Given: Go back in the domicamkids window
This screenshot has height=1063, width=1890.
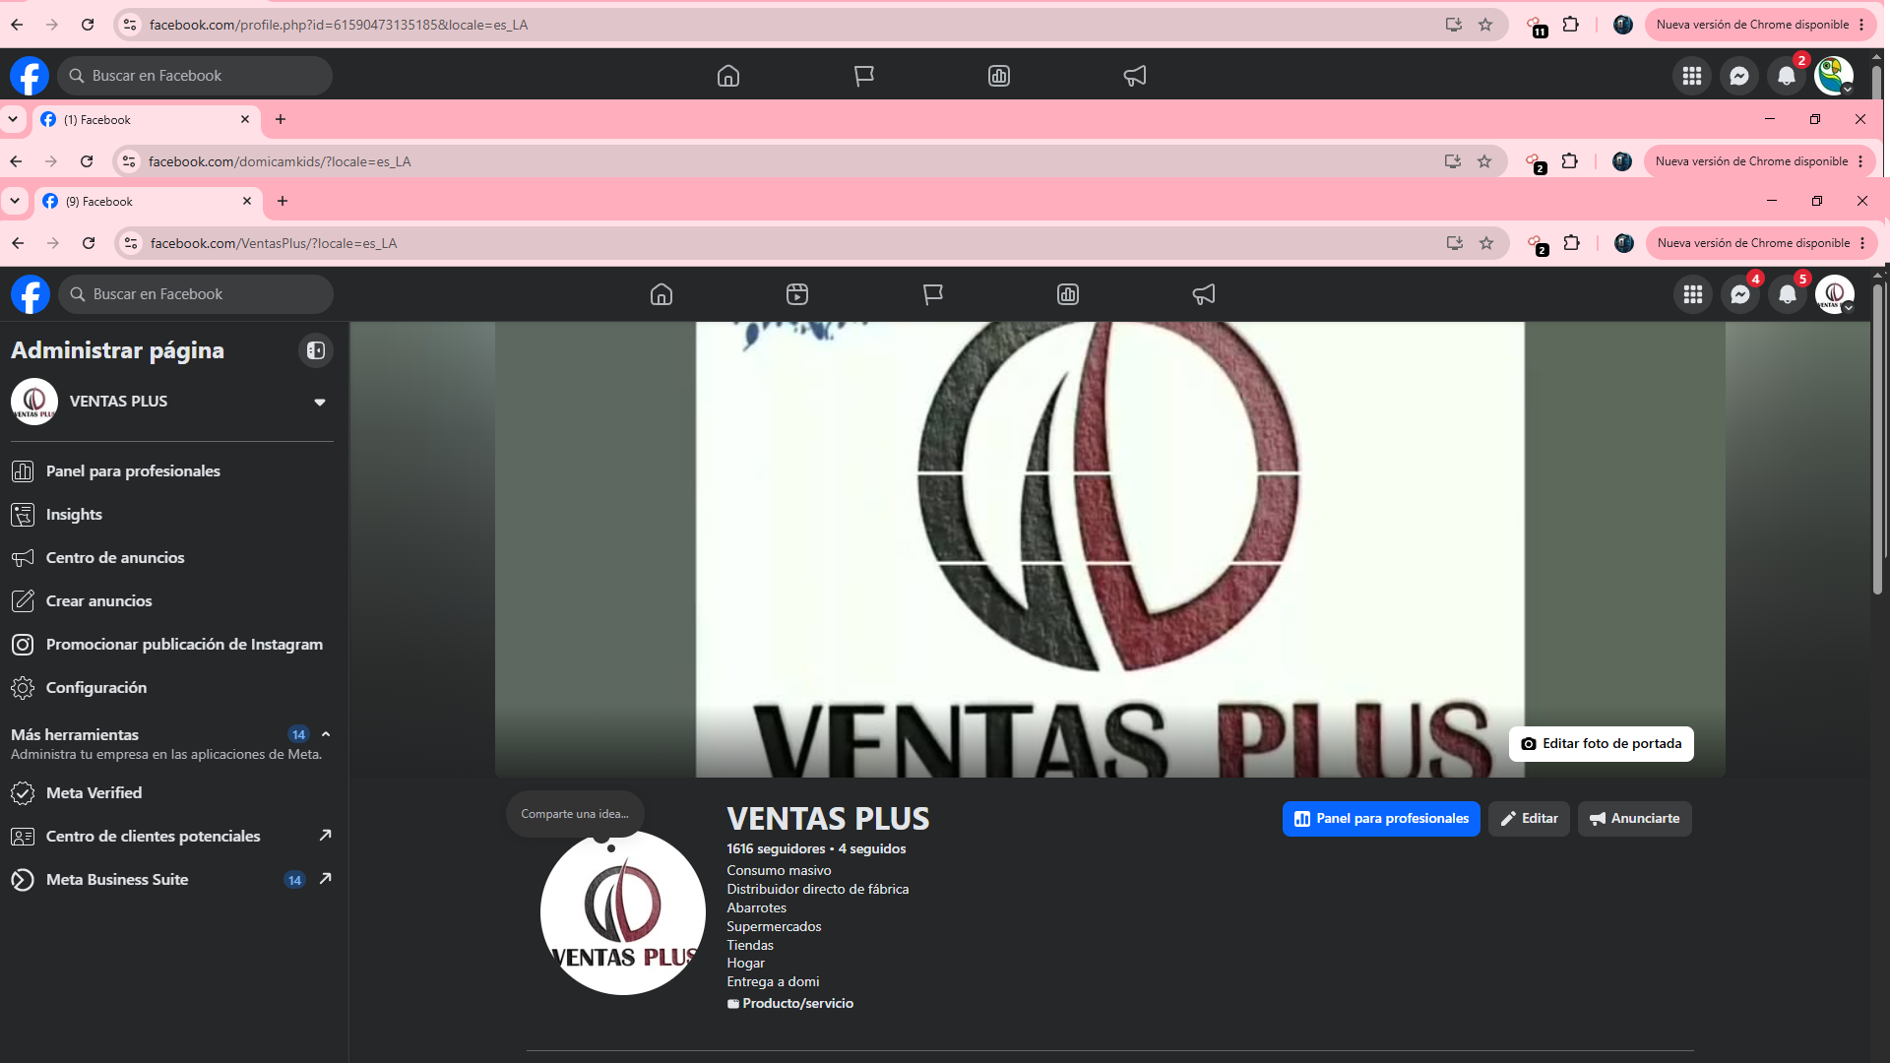Looking at the screenshot, I should coord(16,161).
